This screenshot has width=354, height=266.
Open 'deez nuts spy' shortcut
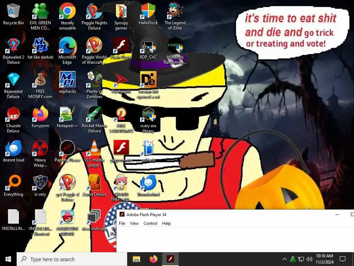(x=94, y=220)
